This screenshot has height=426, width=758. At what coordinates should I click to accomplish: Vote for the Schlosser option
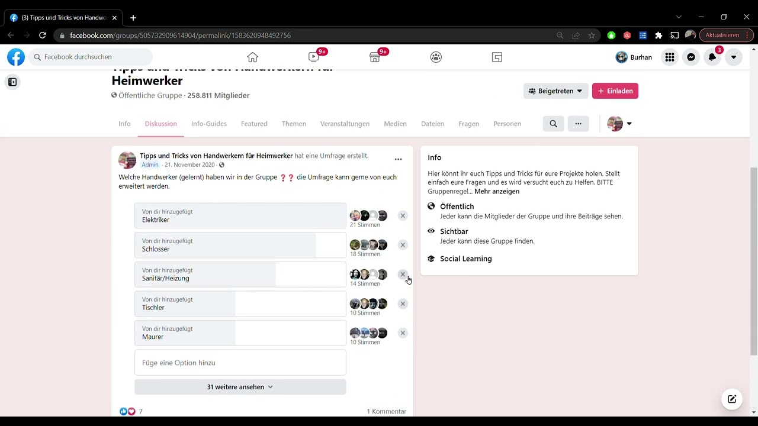pos(240,245)
